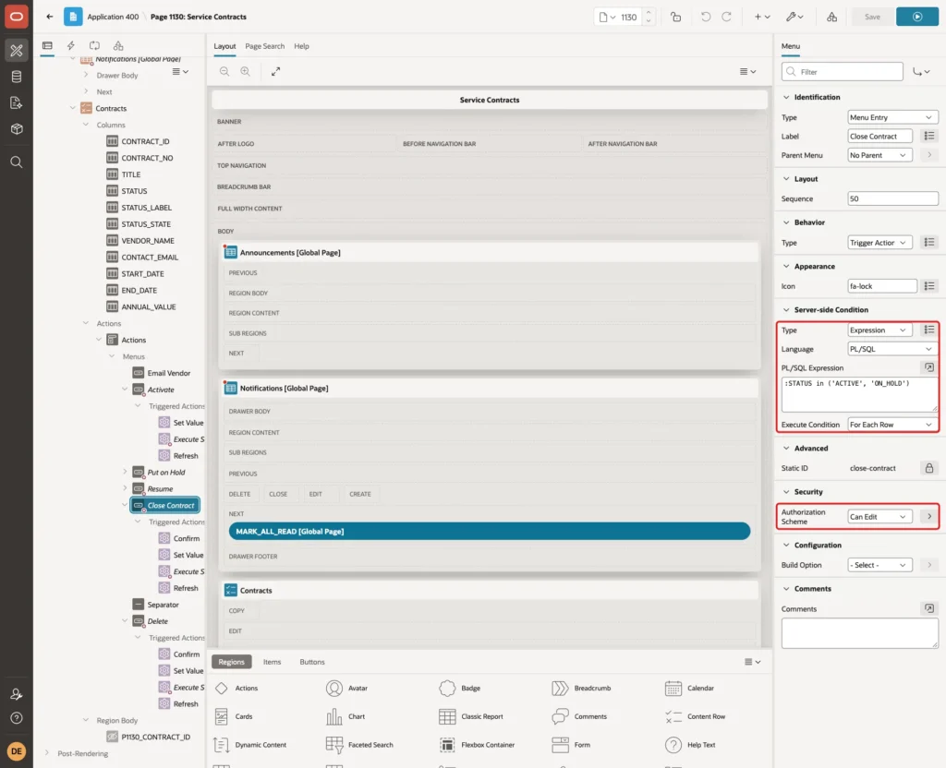Open the Menu Entry Type dropdown
The height and width of the screenshot is (768, 946).
click(892, 117)
